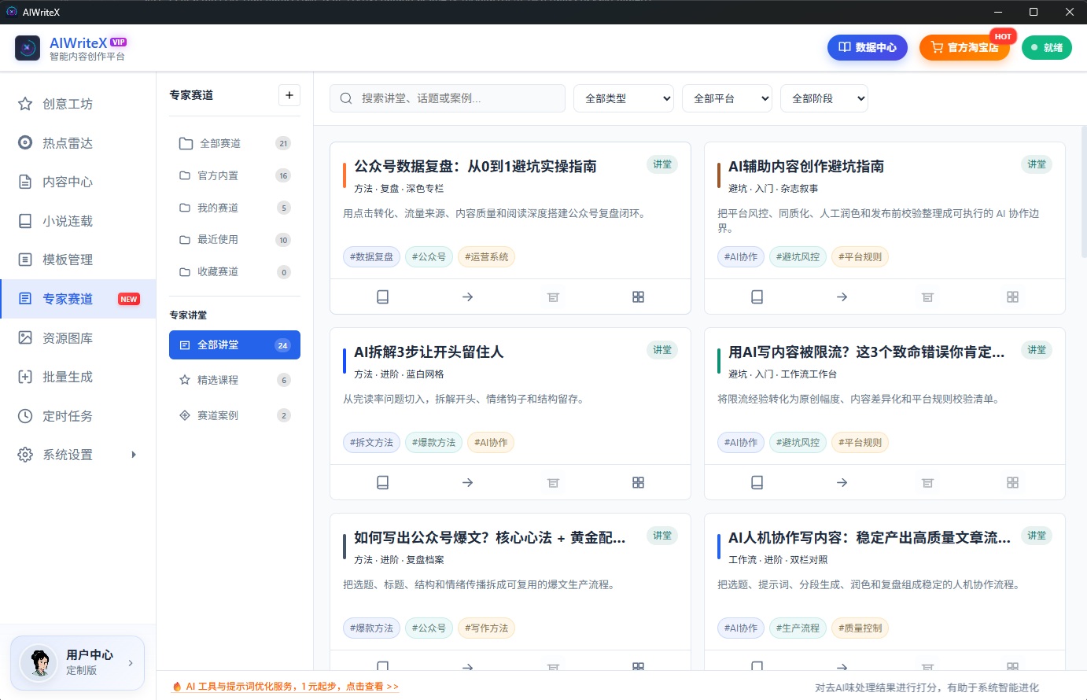The height and width of the screenshot is (700, 1087).
Task: Click the #运营系统 tag
Action: point(486,256)
